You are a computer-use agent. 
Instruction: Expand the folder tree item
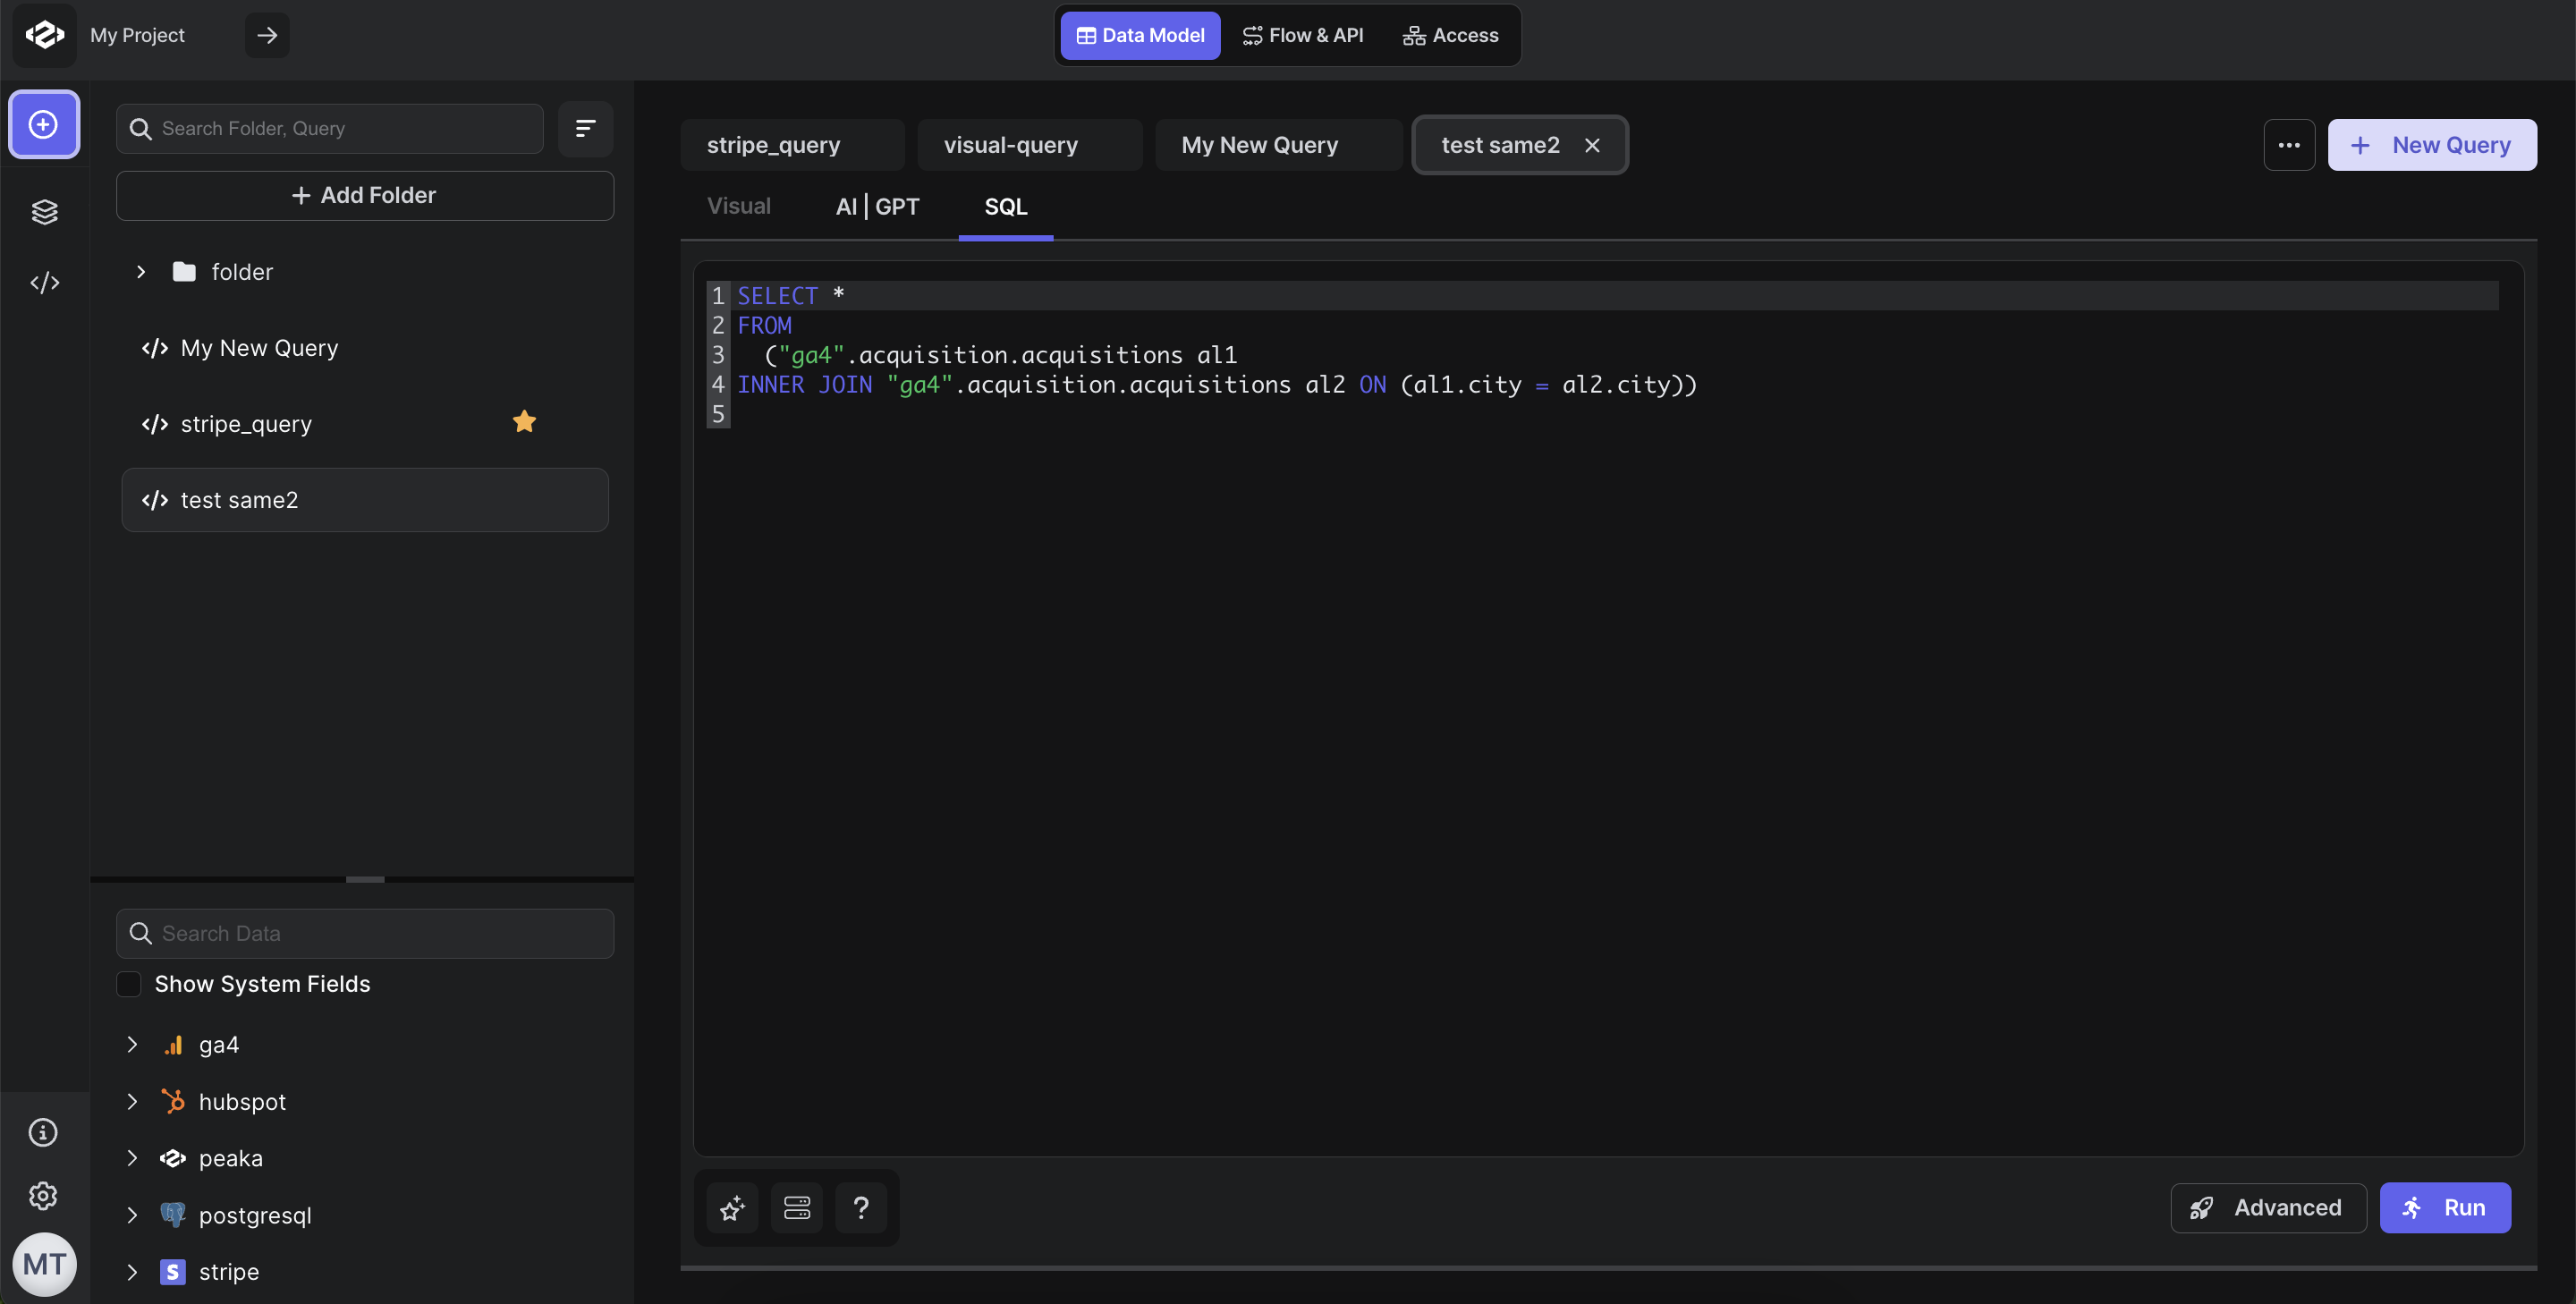point(141,271)
